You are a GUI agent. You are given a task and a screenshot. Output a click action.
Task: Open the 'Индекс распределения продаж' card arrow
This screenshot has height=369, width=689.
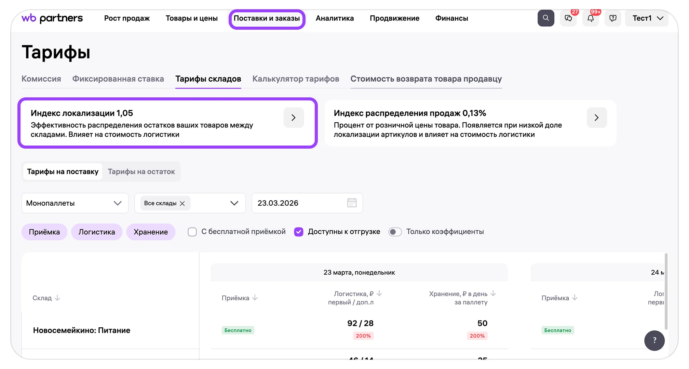tap(596, 118)
